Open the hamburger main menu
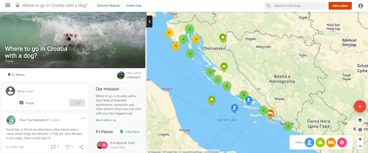This screenshot has height=153, width=368. pyautogui.click(x=8, y=5)
